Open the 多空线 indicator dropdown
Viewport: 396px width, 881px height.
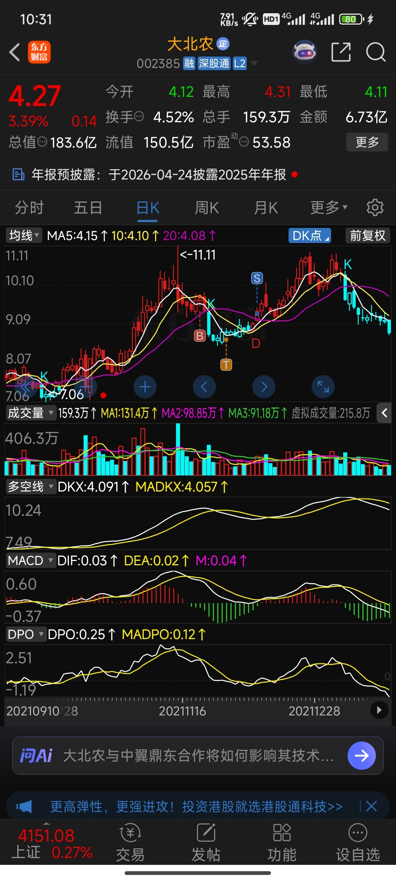[31, 487]
